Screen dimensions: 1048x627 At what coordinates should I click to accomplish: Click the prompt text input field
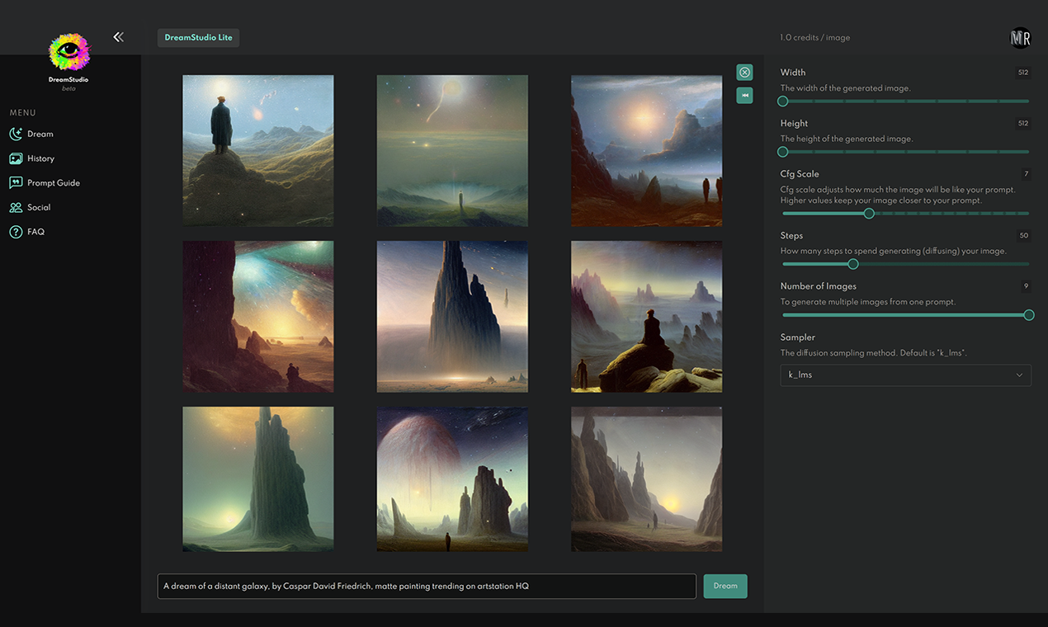pos(427,587)
